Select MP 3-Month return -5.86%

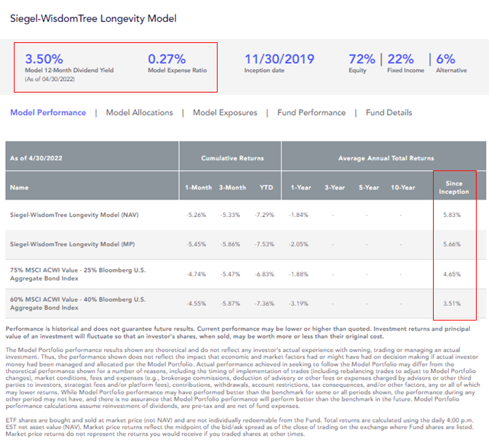pyautogui.click(x=230, y=244)
